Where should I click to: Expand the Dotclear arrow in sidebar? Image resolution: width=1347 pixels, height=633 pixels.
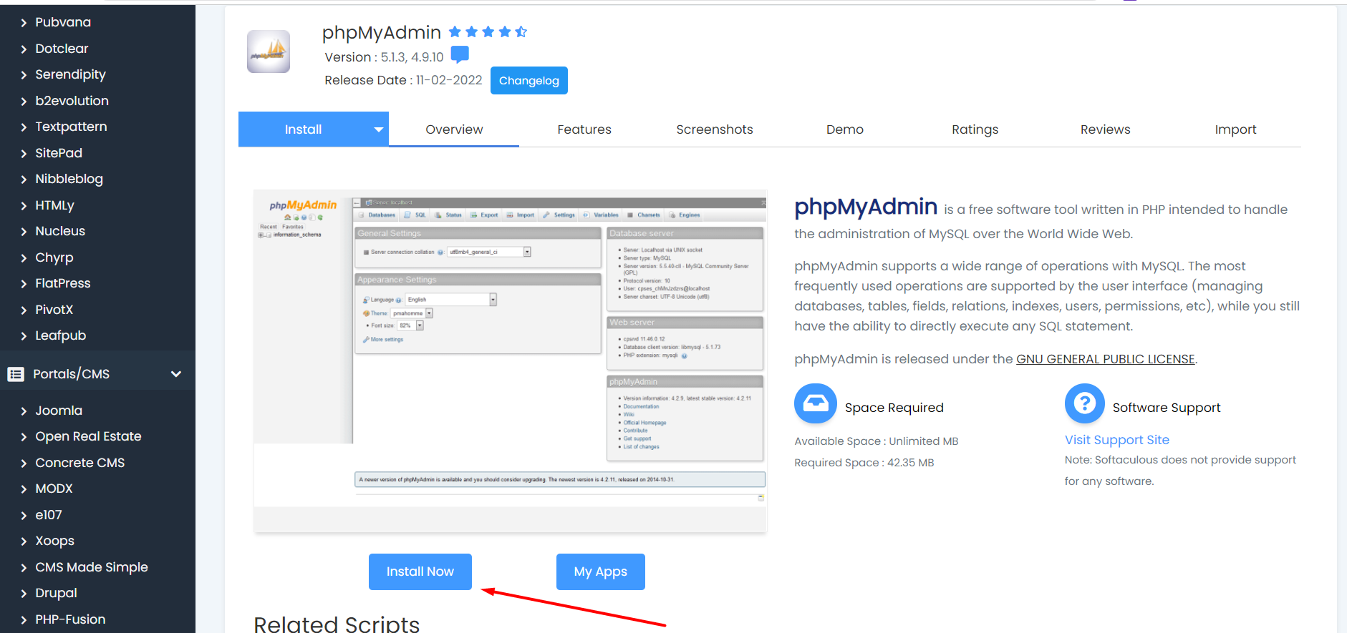point(24,49)
